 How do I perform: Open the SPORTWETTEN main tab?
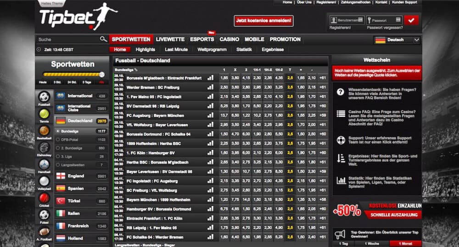pyautogui.click(x=131, y=39)
